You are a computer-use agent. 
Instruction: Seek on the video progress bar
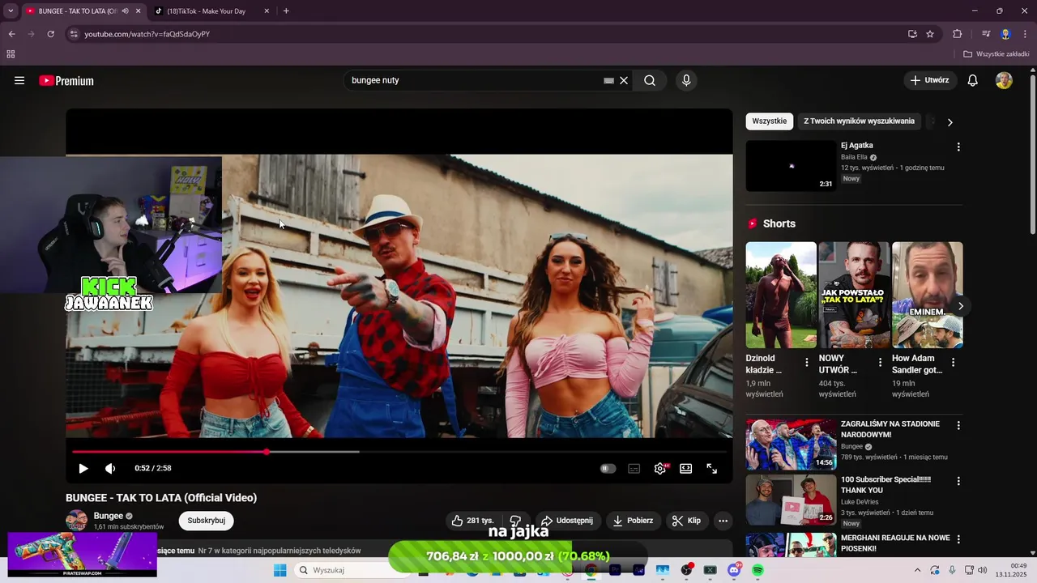(x=399, y=452)
